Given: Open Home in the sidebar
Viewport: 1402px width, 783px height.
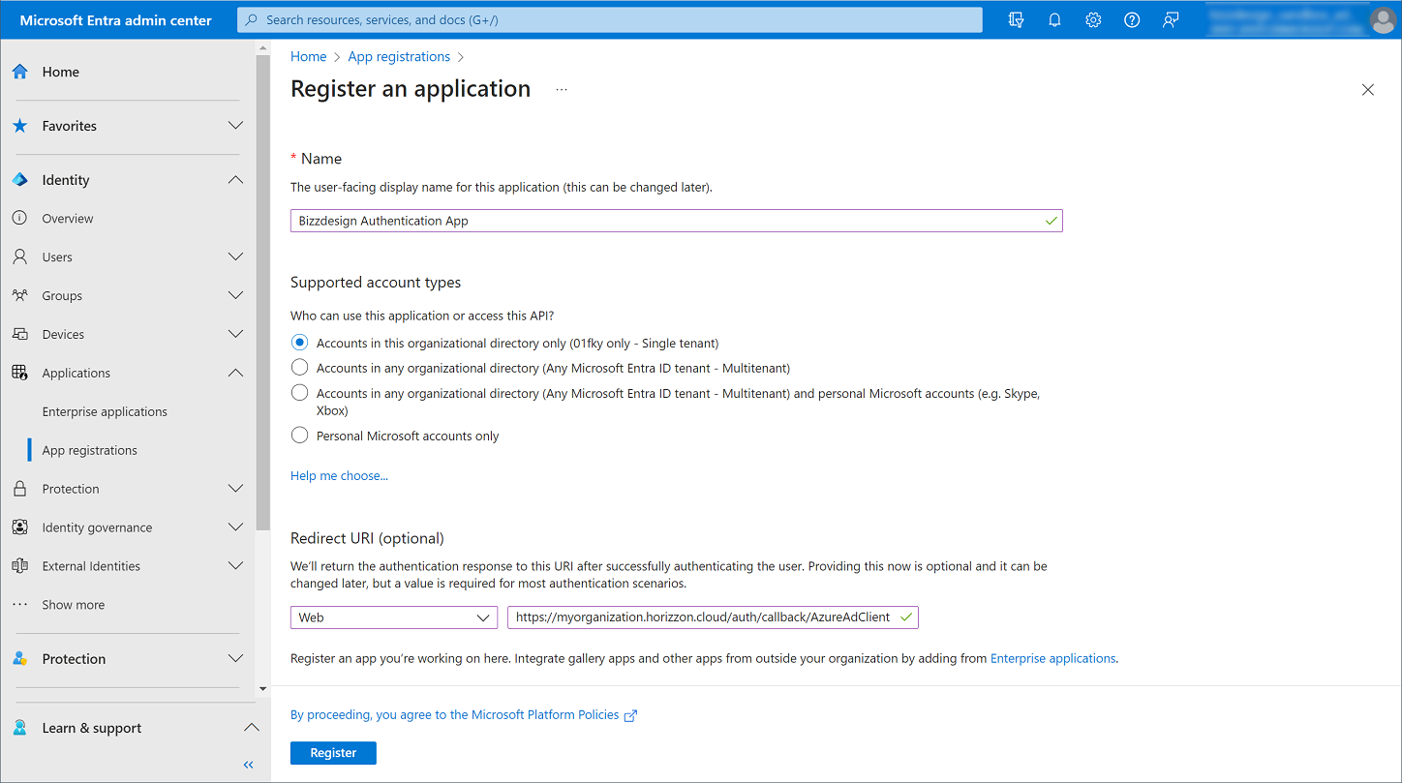Looking at the screenshot, I should point(61,72).
